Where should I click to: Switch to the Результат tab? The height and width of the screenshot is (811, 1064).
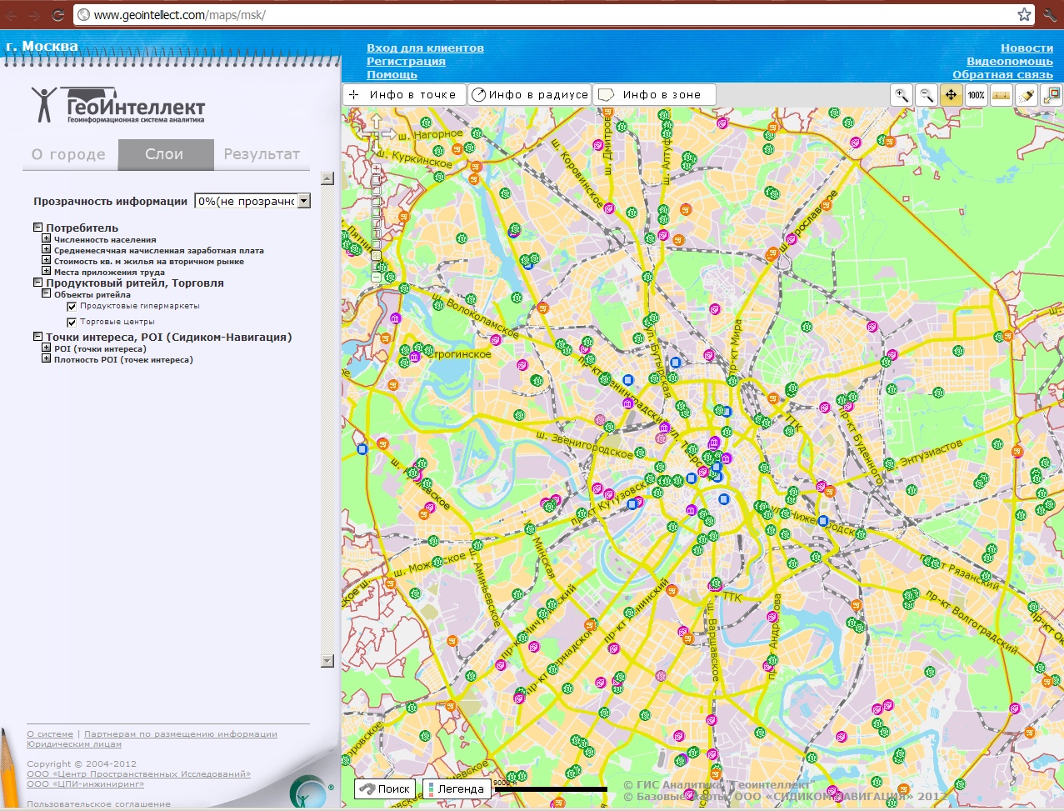(262, 154)
